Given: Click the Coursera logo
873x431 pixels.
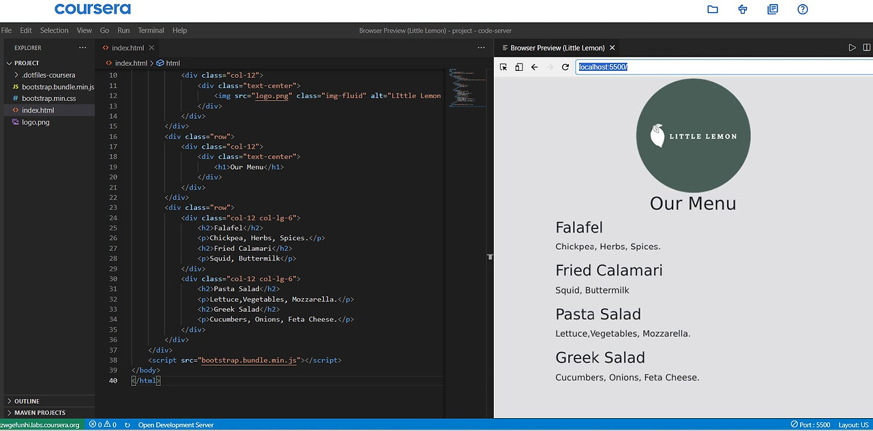Looking at the screenshot, I should 93,9.
